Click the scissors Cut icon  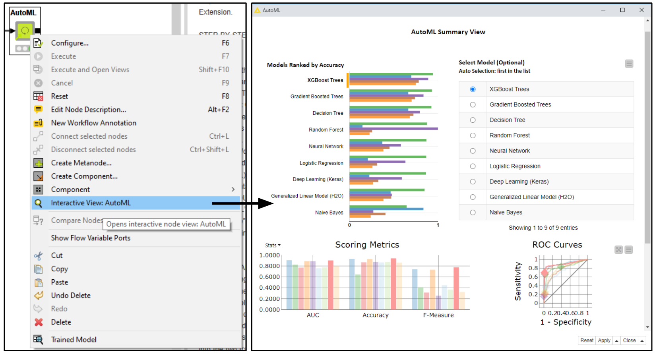(38, 255)
